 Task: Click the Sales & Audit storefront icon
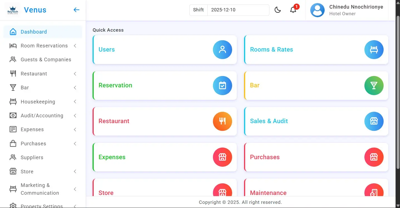[374, 121]
